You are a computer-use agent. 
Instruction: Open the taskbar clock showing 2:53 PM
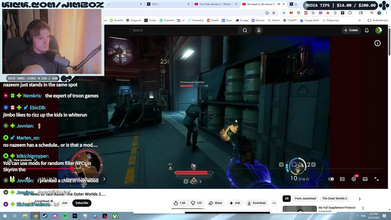[374, 216]
